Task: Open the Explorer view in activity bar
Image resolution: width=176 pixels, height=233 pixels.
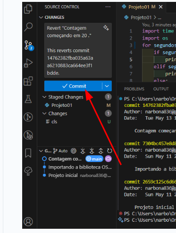Action: [28, 9]
